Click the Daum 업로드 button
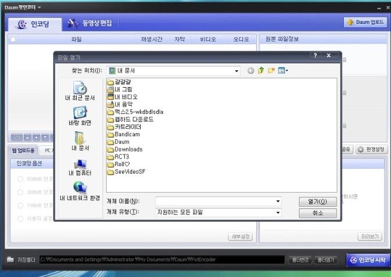 pyautogui.click(x=365, y=22)
